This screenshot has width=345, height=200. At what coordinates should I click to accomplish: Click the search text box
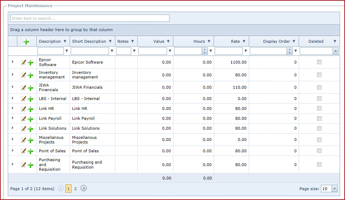click(90, 18)
